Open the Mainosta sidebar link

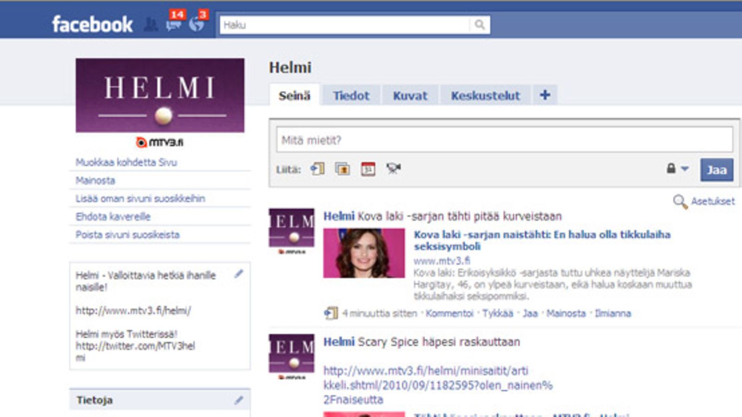[95, 180]
